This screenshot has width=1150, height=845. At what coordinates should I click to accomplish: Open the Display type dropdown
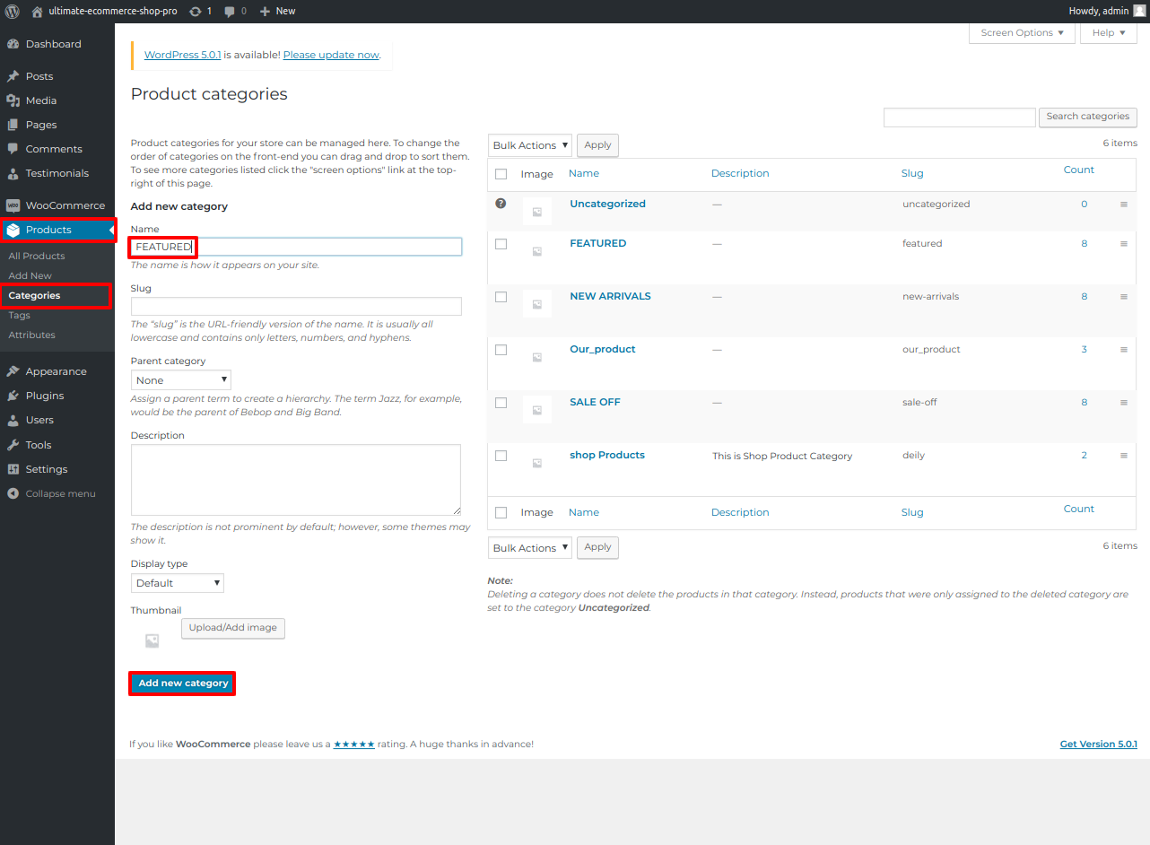point(178,583)
